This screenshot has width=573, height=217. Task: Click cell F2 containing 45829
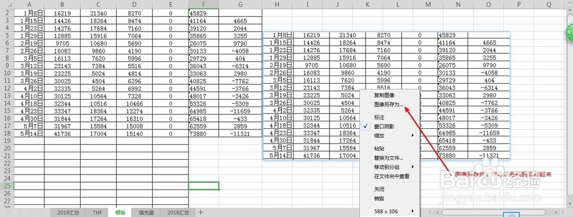coord(203,13)
